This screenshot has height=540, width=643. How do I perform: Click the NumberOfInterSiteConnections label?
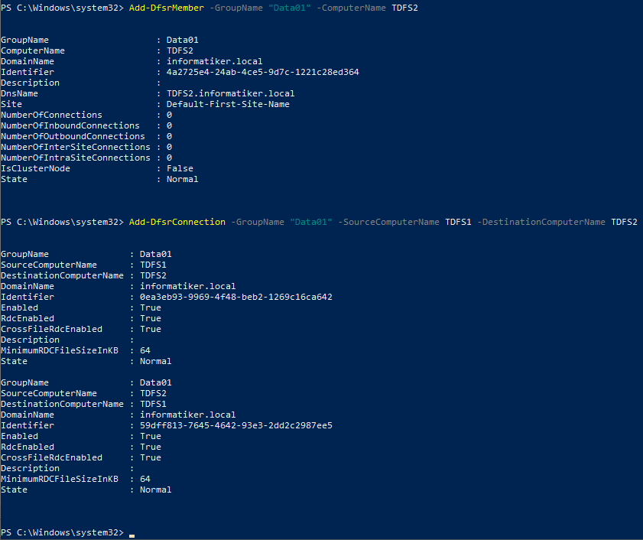coord(76,147)
